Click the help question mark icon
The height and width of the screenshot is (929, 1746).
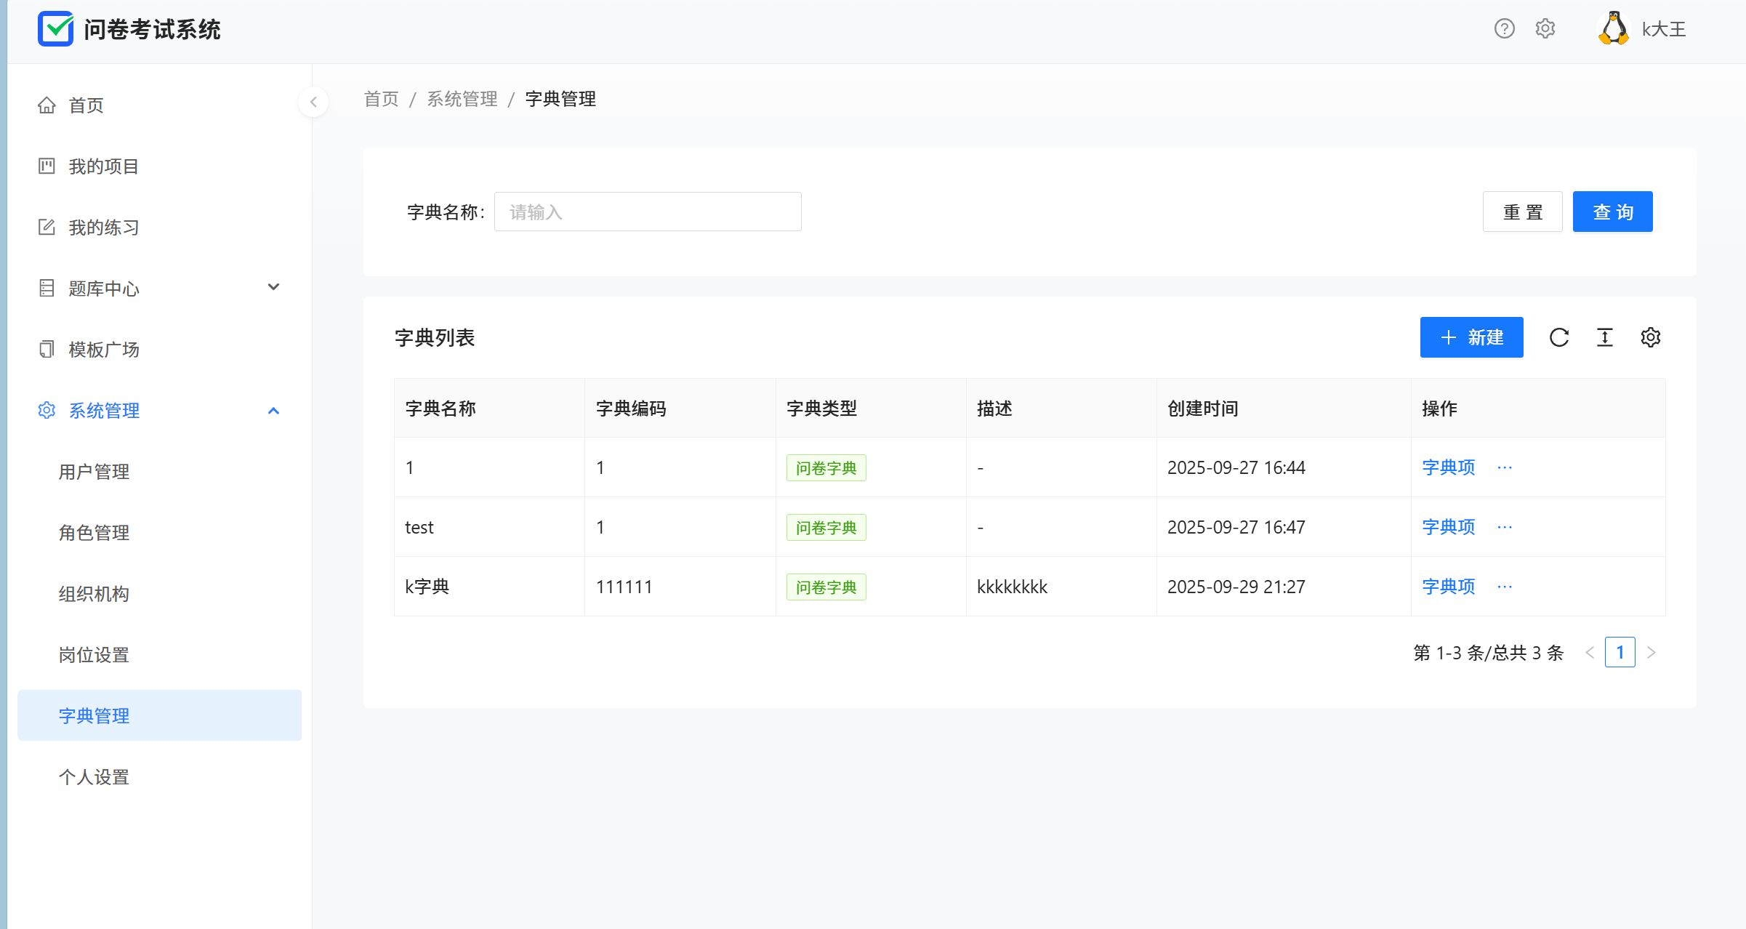pyautogui.click(x=1504, y=29)
